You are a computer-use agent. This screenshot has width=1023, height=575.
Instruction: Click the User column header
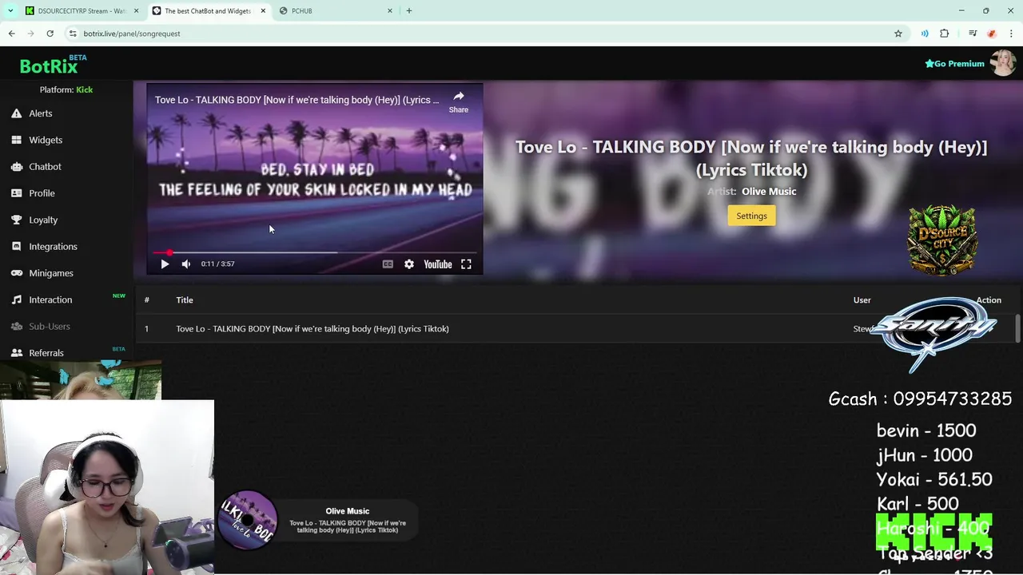[862, 300]
